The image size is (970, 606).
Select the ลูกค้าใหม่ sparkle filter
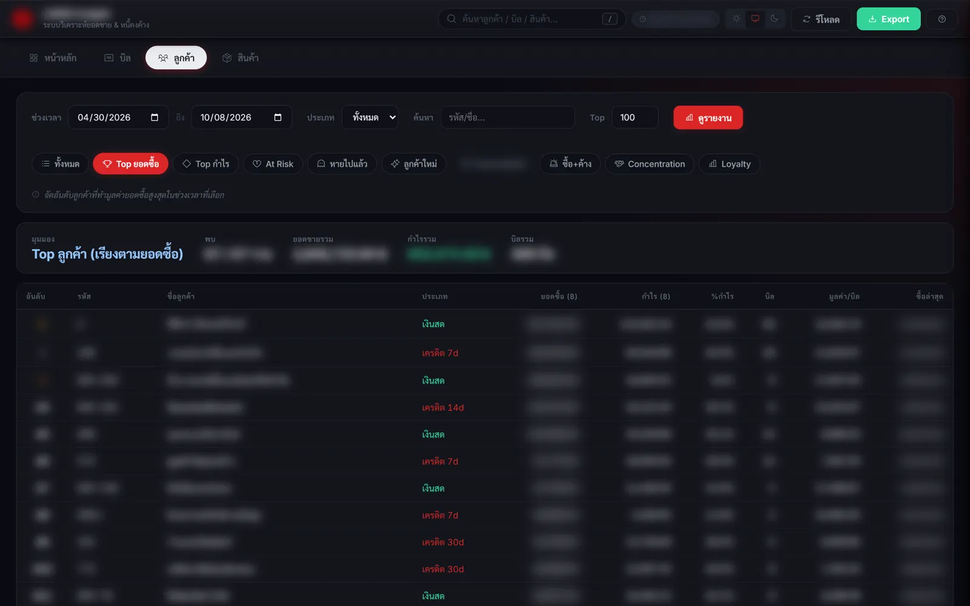point(414,164)
